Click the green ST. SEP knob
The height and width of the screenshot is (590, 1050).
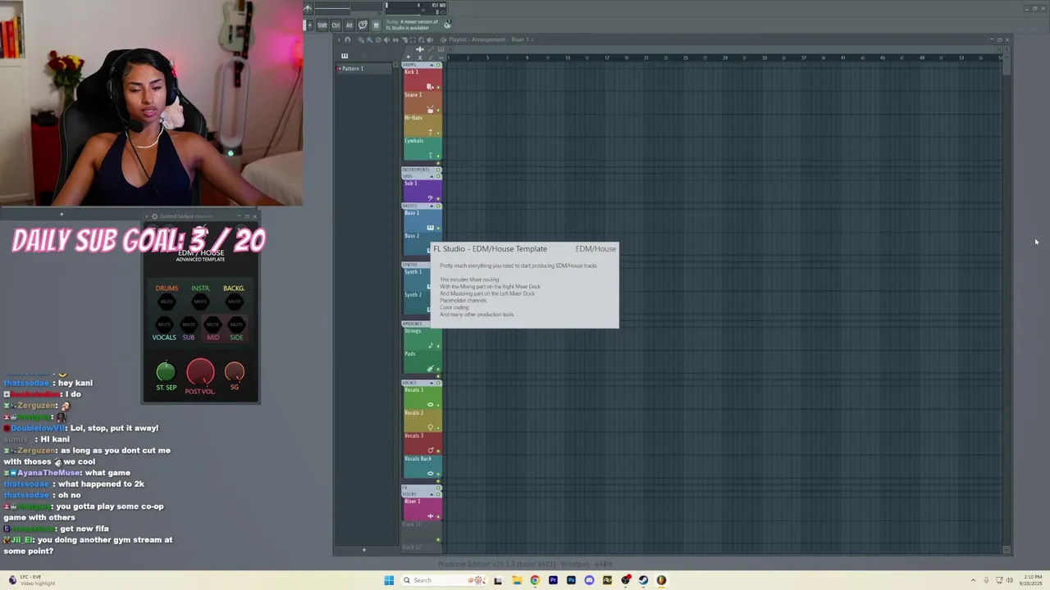(166, 372)
